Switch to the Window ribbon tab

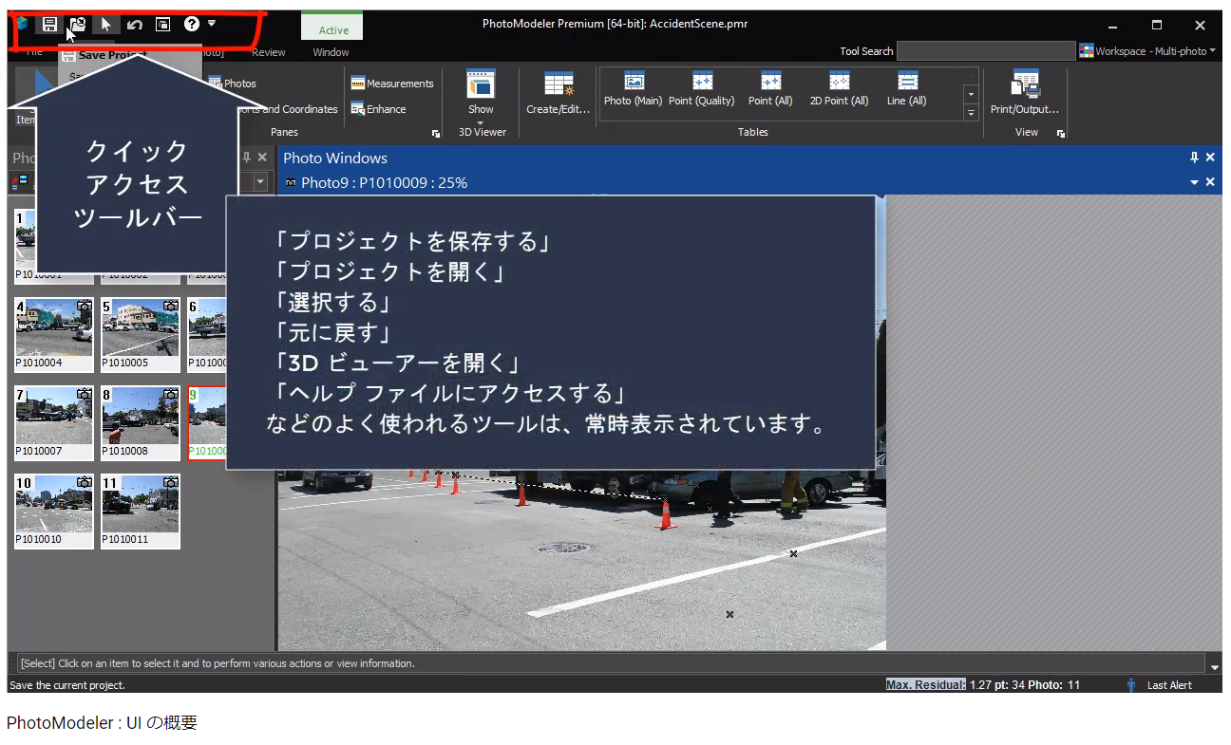tap(331, 52)
